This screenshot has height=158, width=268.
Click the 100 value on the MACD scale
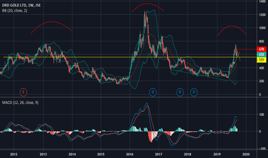click(261, 114)
